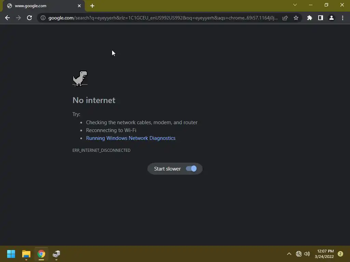Open Chrome's three-dot menu

[x=342, y=18]
